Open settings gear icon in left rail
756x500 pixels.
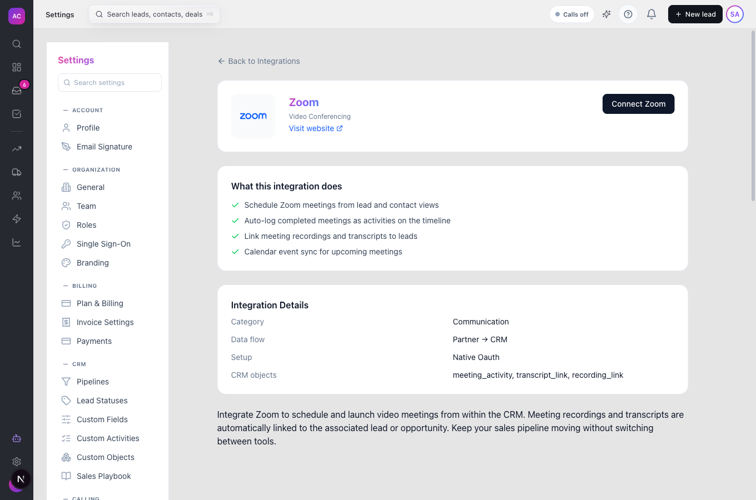(x=17, y=462)
